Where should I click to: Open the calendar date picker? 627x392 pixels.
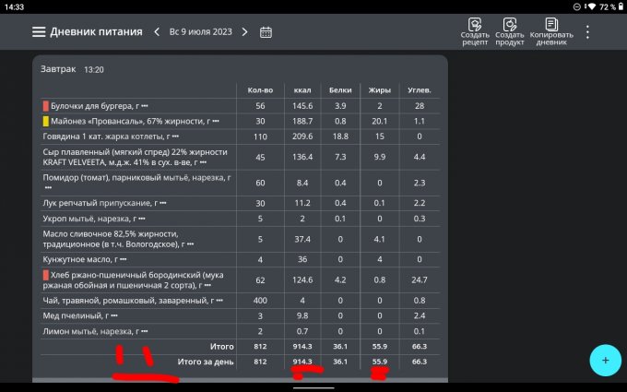coord(266,31)
